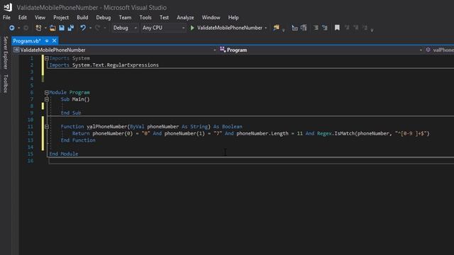Open the Any CPU platform dropdown
The width and height of the screenshot is (454, 255).
pyautogui.click(x=163, y=28)
